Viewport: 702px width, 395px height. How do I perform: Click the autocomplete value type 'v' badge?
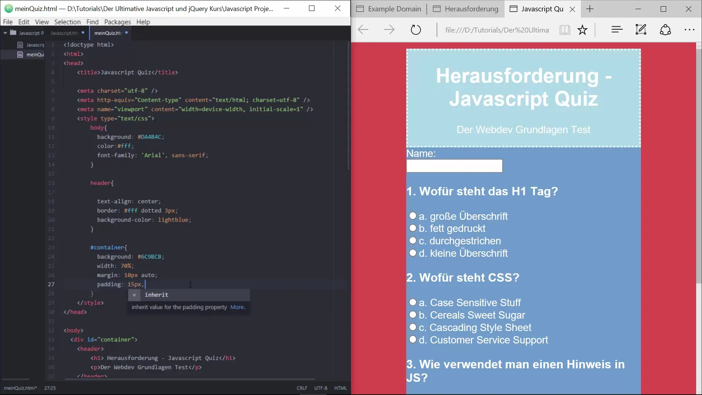pyautogui.click(x=134, y=295)
